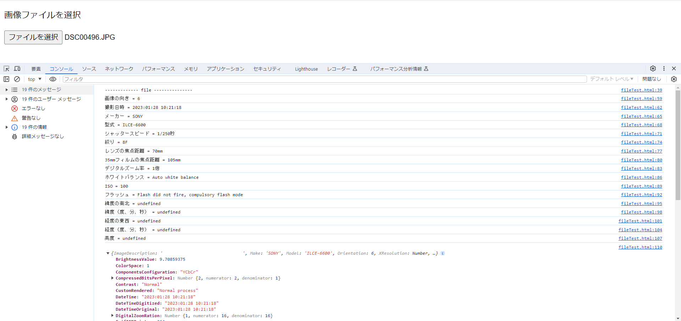This screenshot has width=681, height=321.
Task: Select the inspect element picker tool
Action: click(6, 68)
